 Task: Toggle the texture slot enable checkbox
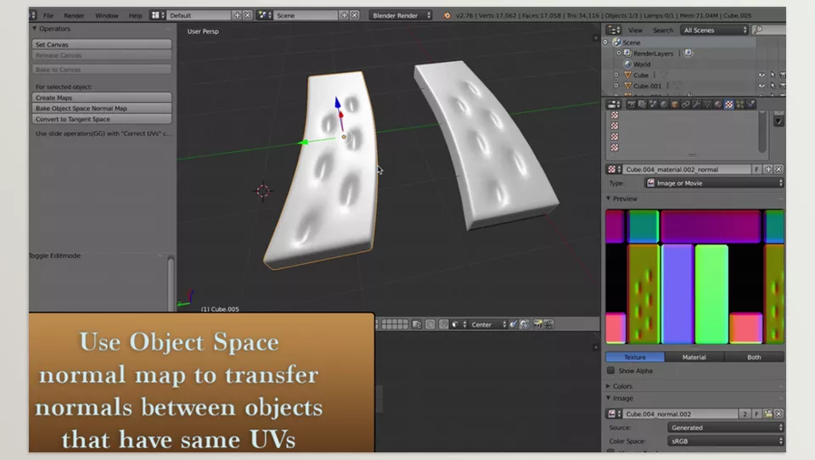(x=778, y=121)
